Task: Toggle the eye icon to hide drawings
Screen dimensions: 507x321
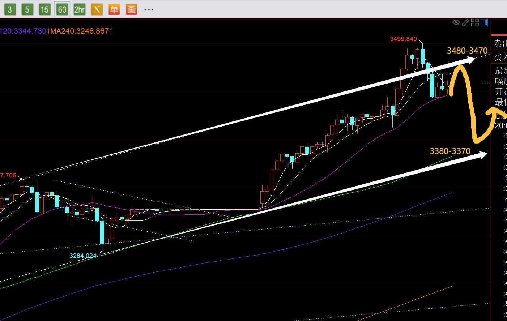Action: [456, 23]
